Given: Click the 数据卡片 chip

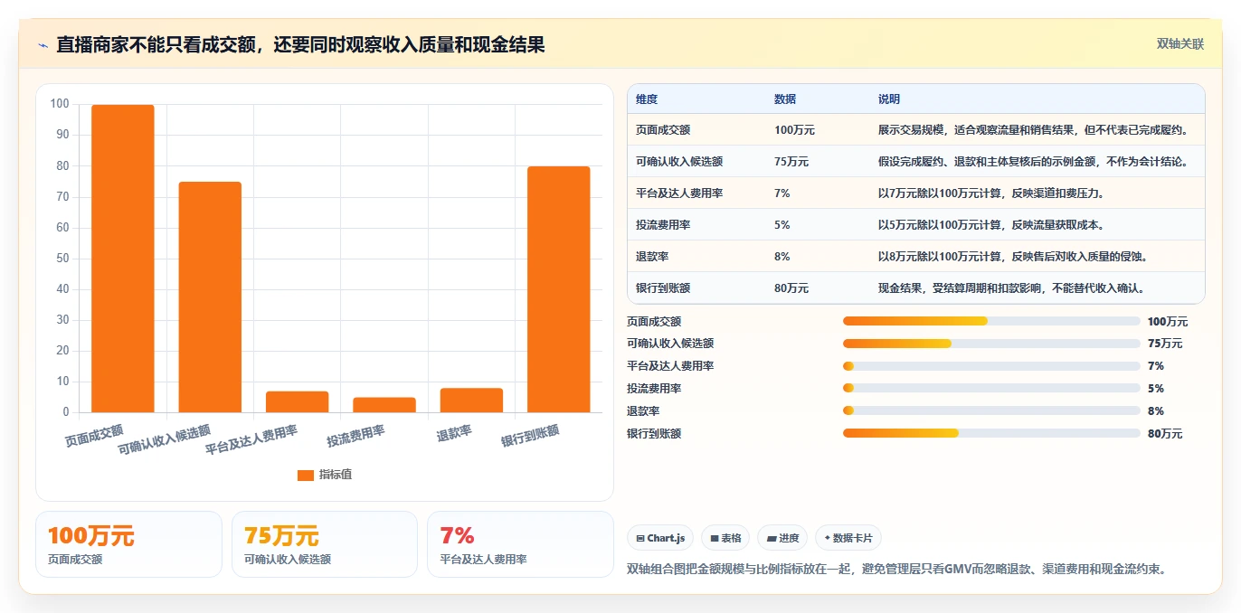Looking at the screenshot, I should [x=848, y=538].
